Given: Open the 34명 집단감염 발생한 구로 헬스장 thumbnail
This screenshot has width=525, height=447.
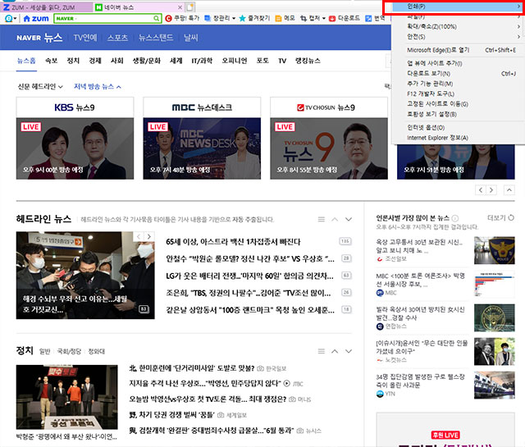Looking at the screenshot, I should point(494,385).
